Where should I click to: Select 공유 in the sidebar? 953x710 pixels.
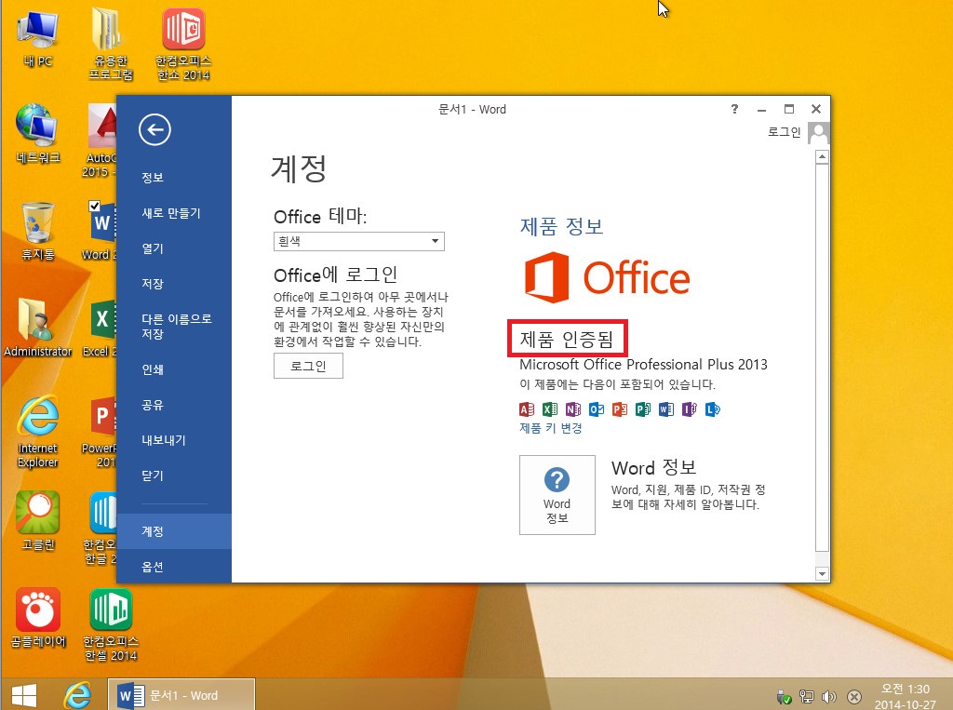[x=153, y=405]
